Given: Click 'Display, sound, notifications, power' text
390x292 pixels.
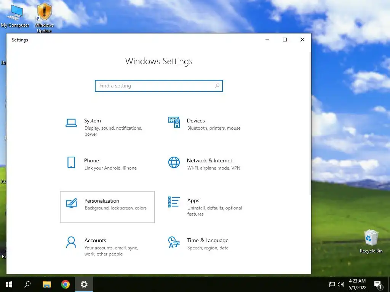Looking at the screenshot, I should coord(113,131).
